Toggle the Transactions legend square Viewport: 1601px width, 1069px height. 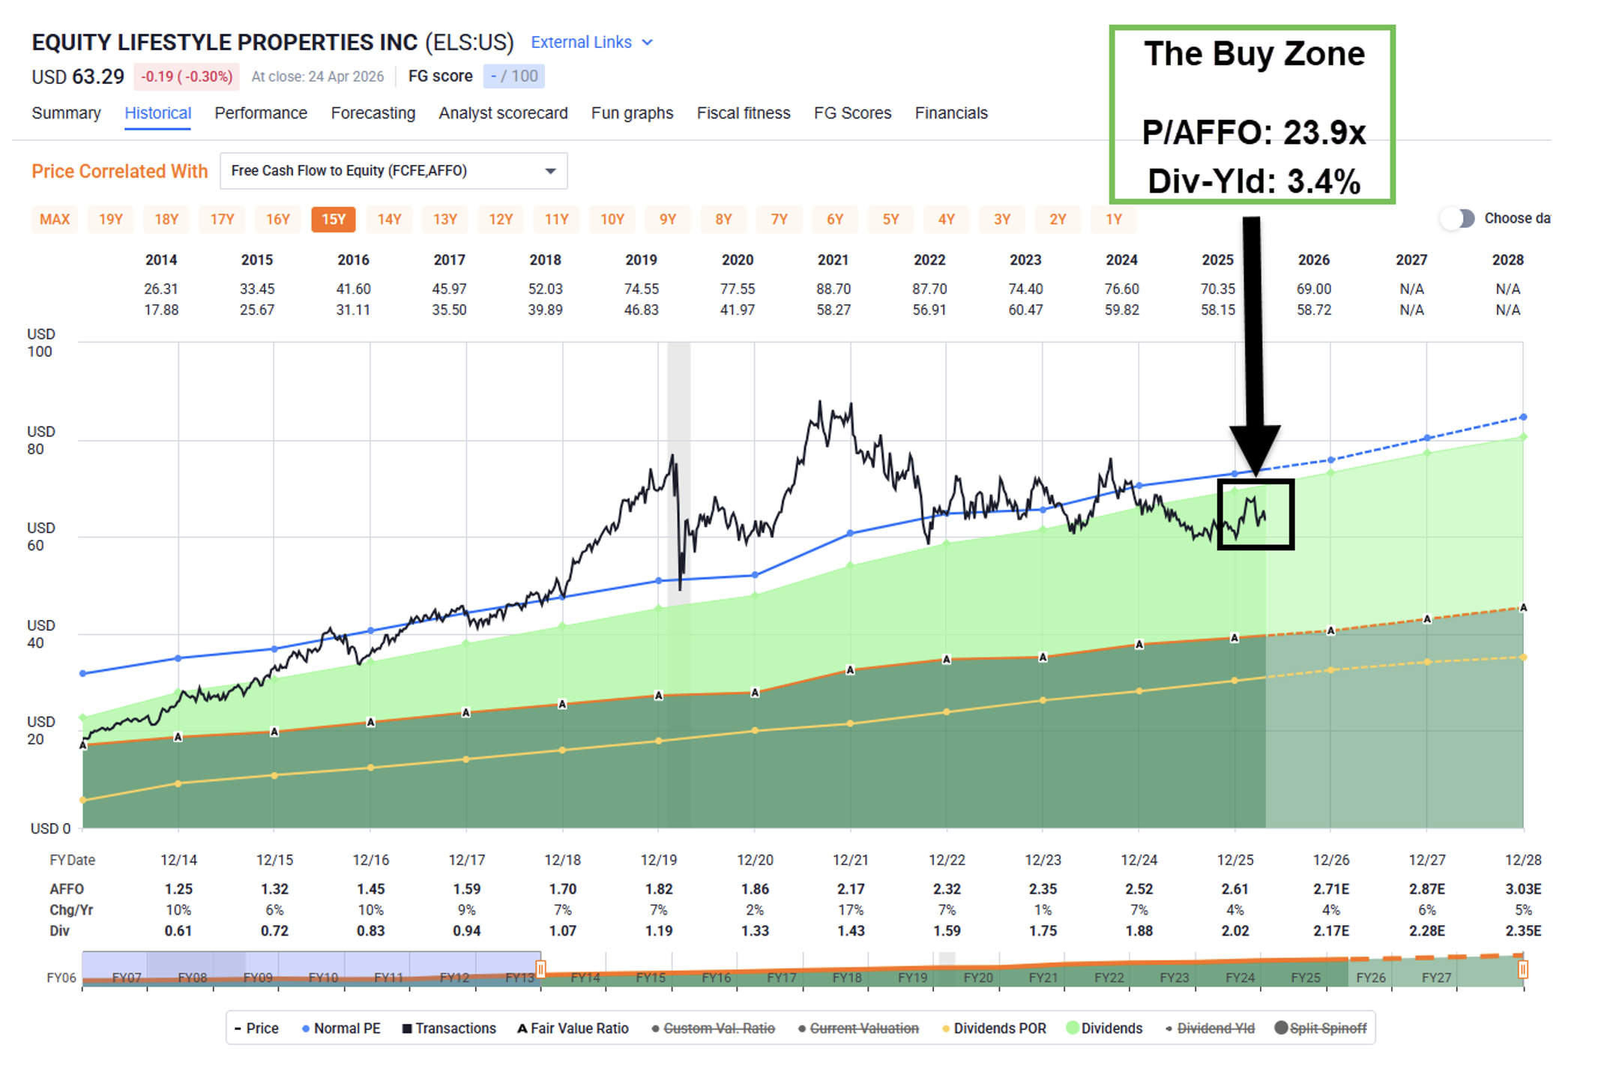[407, 1029]
